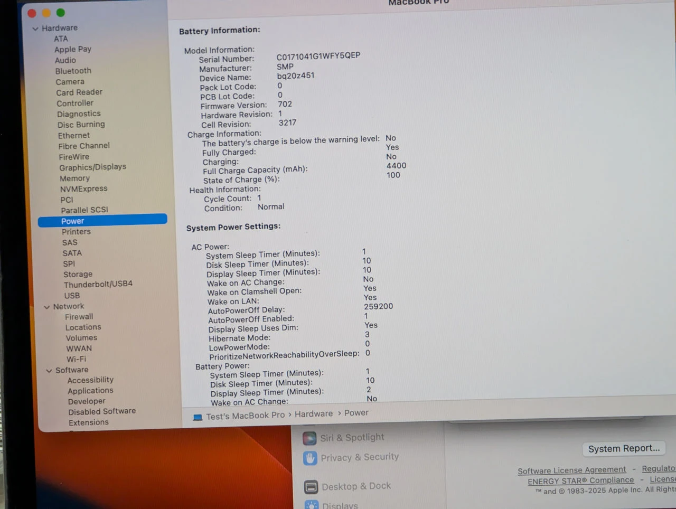The image size is (676, 509).
Task: Open Software License Agreement link
Action: (572, 470)
